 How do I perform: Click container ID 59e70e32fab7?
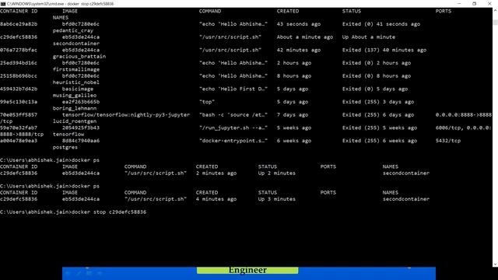pyautogui.click(x=19, y=128)
